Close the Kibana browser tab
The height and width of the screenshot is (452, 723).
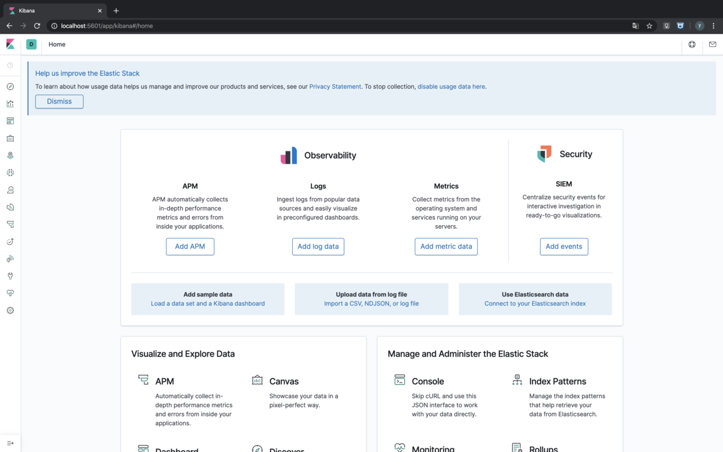pyautogui.click(x=100, y=10)
